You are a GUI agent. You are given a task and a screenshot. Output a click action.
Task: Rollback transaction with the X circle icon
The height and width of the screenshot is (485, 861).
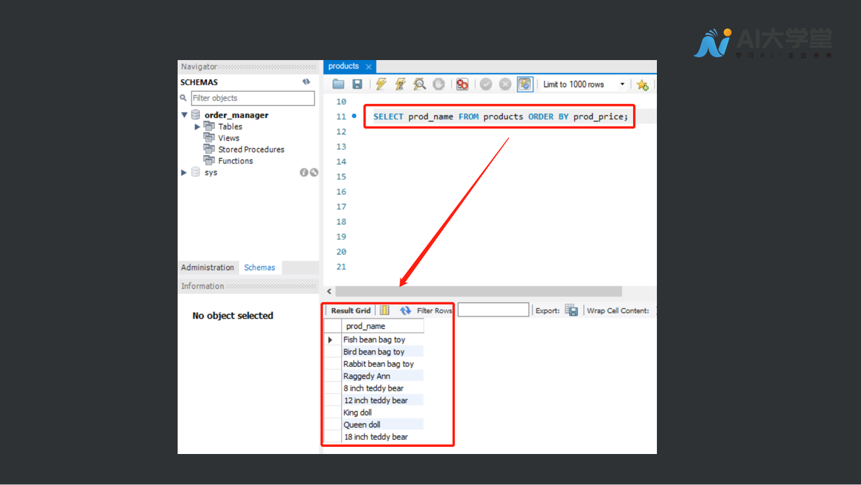point(505,84)
